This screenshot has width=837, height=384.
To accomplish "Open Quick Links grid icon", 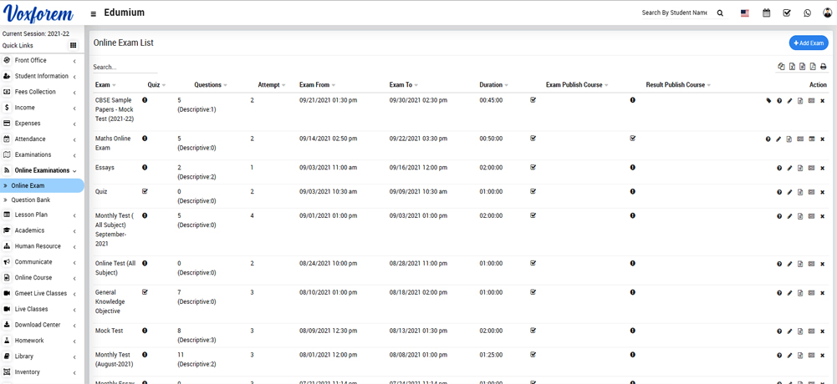I will (73, 45).
